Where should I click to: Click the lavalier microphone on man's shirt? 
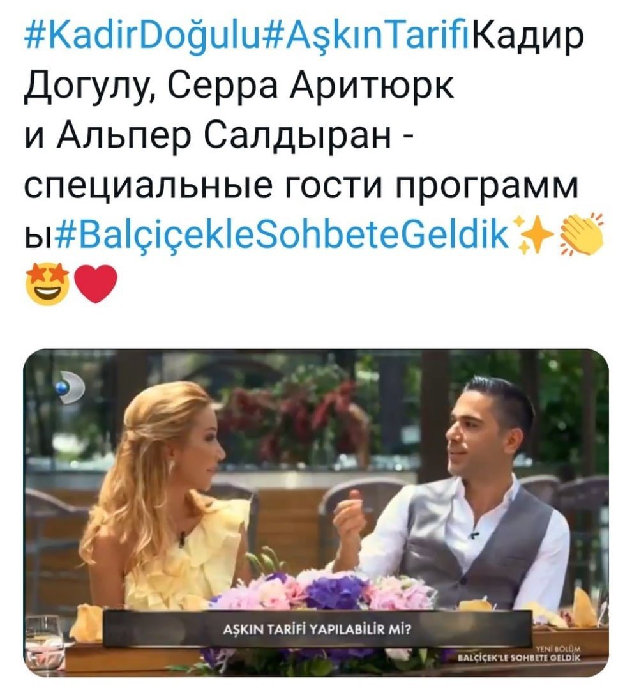[473, 535]
